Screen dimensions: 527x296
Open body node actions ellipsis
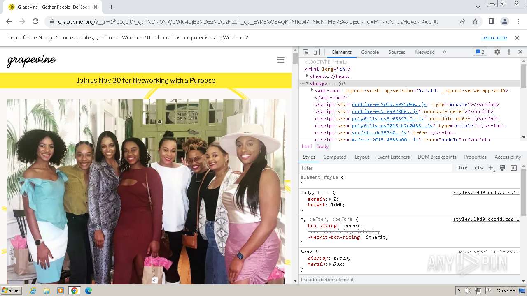[302, 83]
